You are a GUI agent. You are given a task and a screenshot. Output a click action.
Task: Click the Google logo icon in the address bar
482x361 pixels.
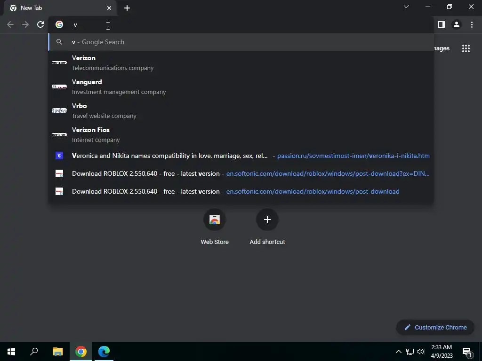(59, 24)
